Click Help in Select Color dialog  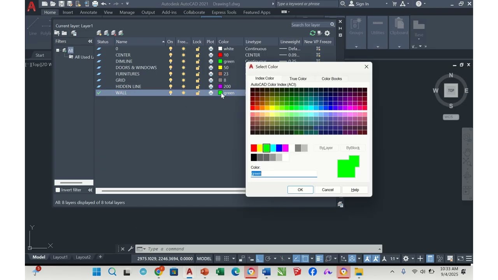pyautogui.click(x=355, y=190)
